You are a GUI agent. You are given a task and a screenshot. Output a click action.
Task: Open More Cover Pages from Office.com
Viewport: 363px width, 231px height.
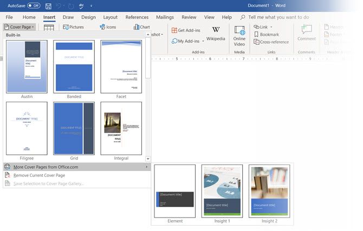pos(77,167)
